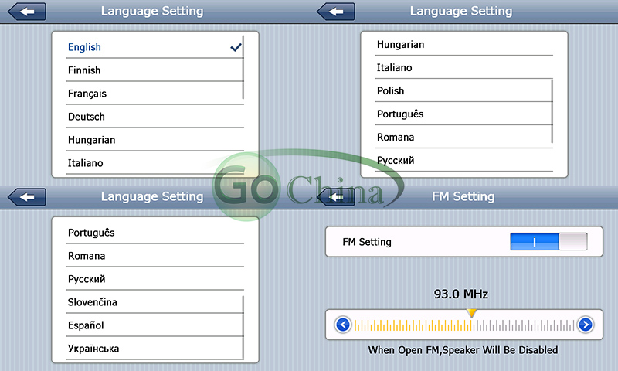
Task: Pick Українська language option
Action: click(93, 349)
